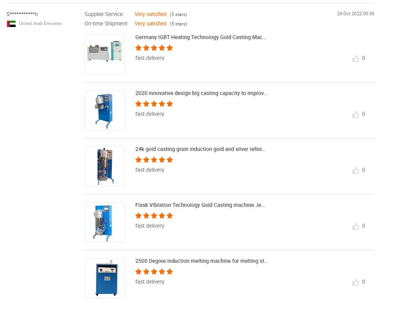The image size is (414, 309).
Task: View 24k gold grain machine thumbnail
Action: [105, 166]
